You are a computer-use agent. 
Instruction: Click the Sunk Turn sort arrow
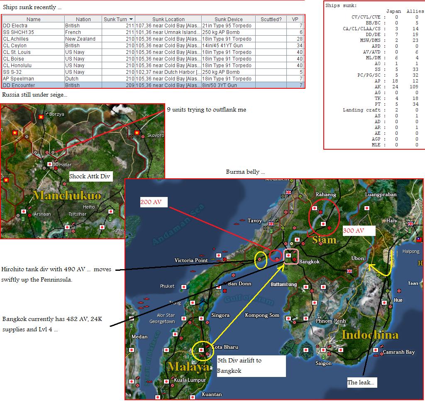tap(131, 19)
